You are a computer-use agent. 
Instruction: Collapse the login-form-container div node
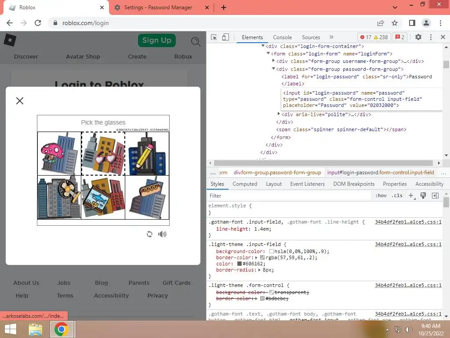click(x=263, y=46)
